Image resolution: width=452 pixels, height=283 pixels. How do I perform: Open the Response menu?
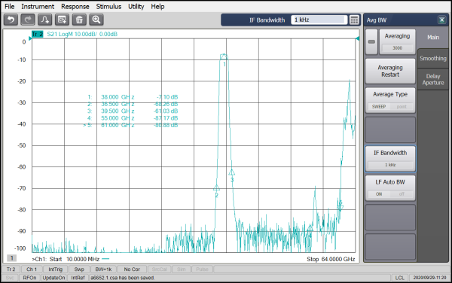coord(75,6)
